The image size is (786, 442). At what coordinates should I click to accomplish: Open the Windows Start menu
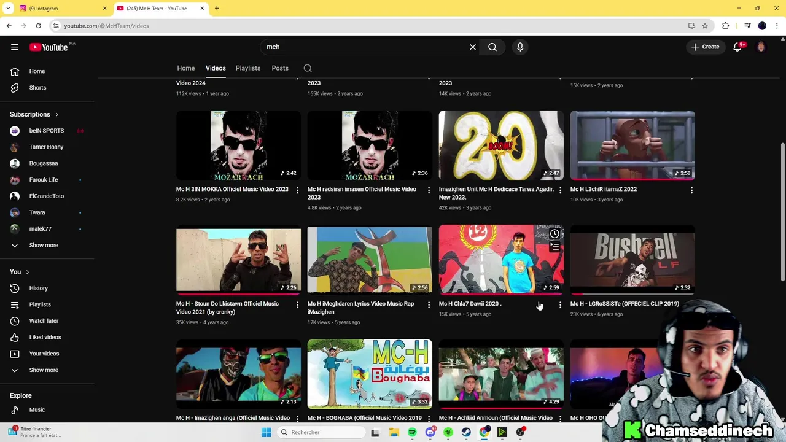pos(266,432)
